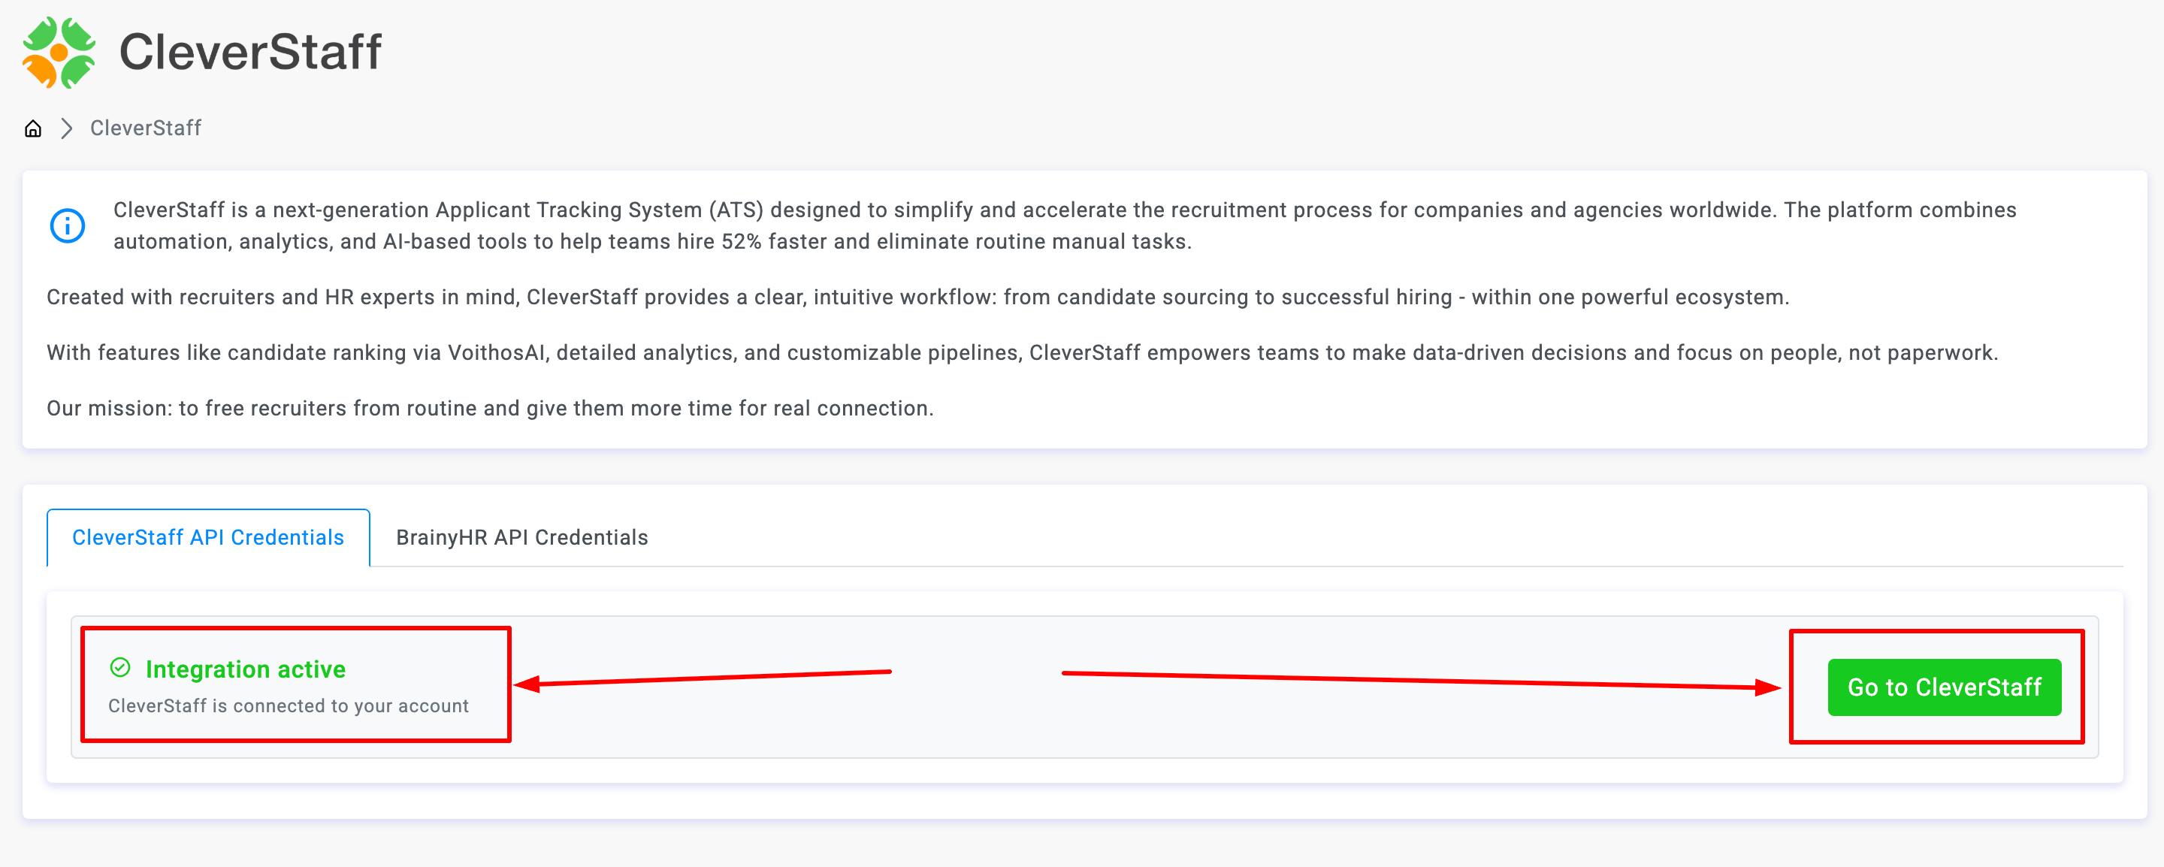The width and height of the screenshot is (2164, 867).
Task: Click the next-generation Applicant Tracking System paragraph
Action: (x=1063, y=210)
